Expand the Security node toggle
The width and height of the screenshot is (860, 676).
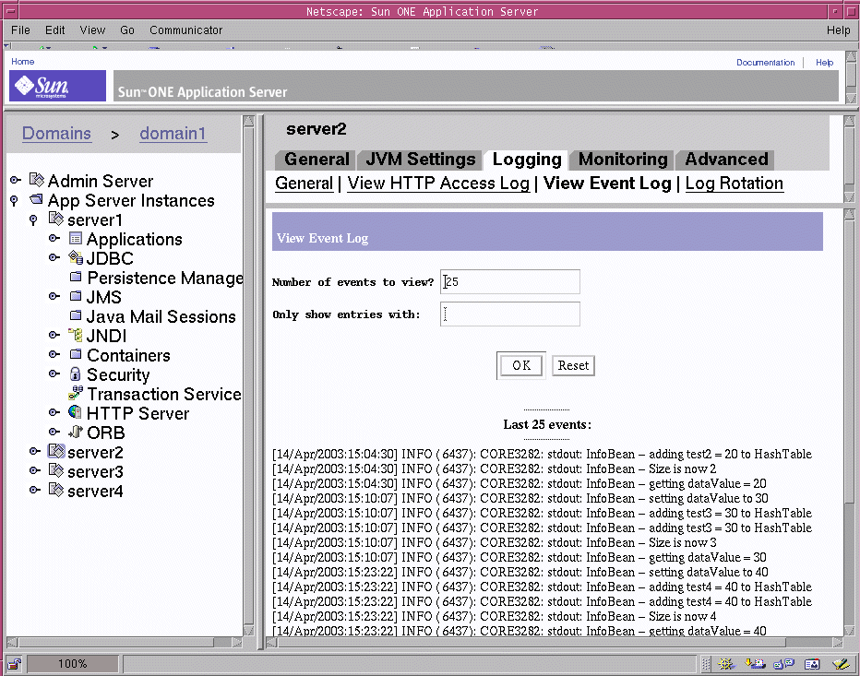click(54, 374)
